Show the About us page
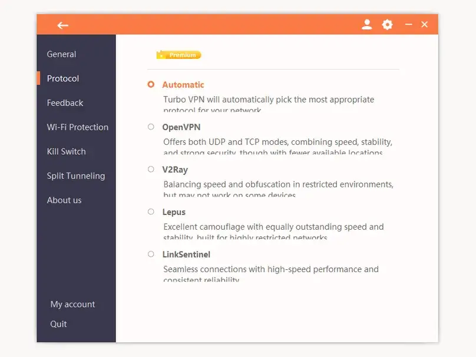This screenshot has width=476, height=357. [64, 200]
